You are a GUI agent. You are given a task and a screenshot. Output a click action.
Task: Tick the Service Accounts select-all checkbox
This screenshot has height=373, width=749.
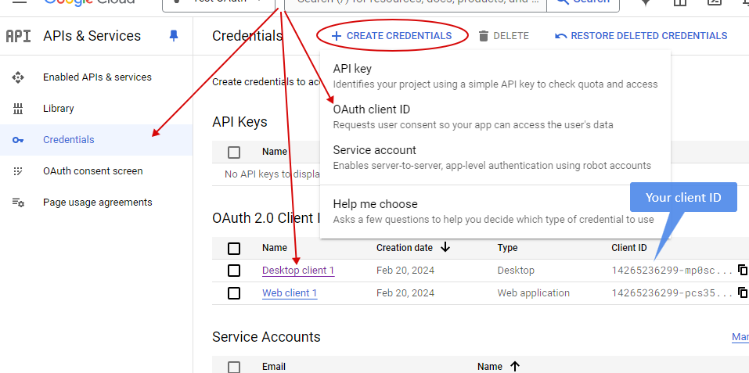[234, 367]
